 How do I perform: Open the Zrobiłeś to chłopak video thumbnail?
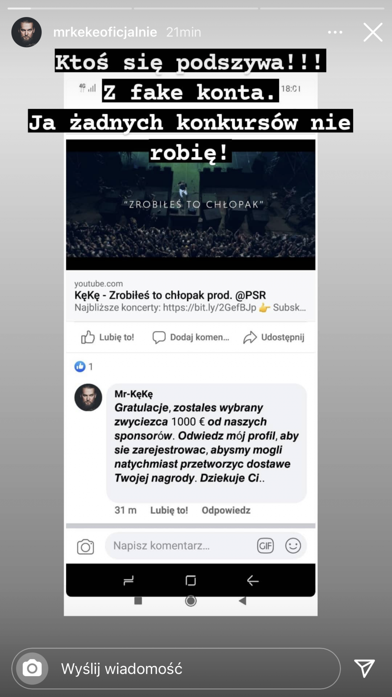pos(191,205)
